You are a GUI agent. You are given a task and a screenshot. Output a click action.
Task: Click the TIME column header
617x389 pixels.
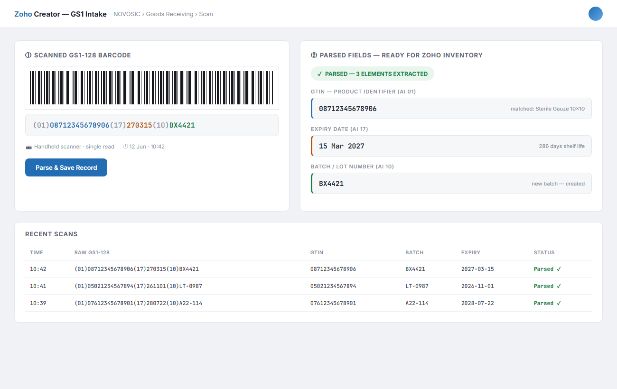pyautogui.click(x=37, y=252)
